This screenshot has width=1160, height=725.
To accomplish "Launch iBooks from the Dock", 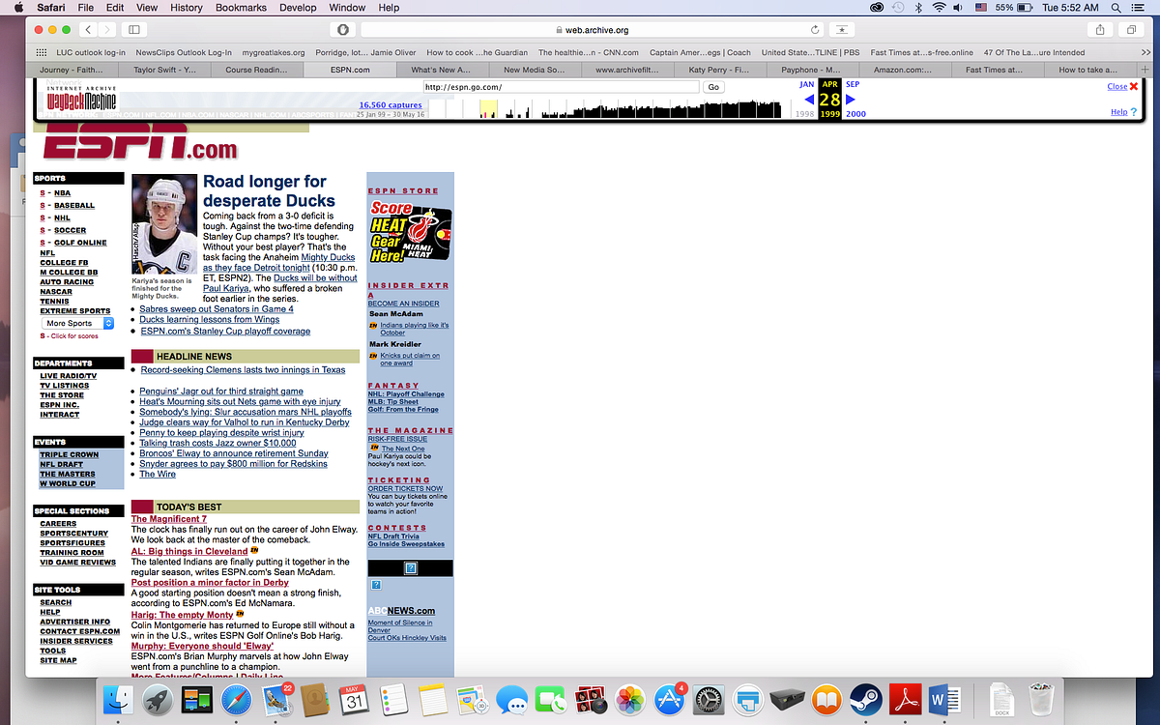I will click(826, 701).
